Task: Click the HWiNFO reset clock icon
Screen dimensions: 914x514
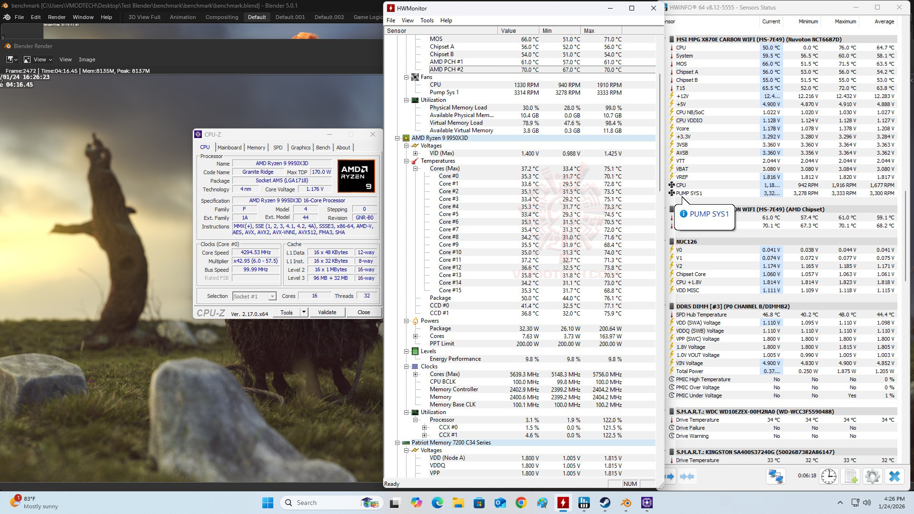Action: coord(829,476)
